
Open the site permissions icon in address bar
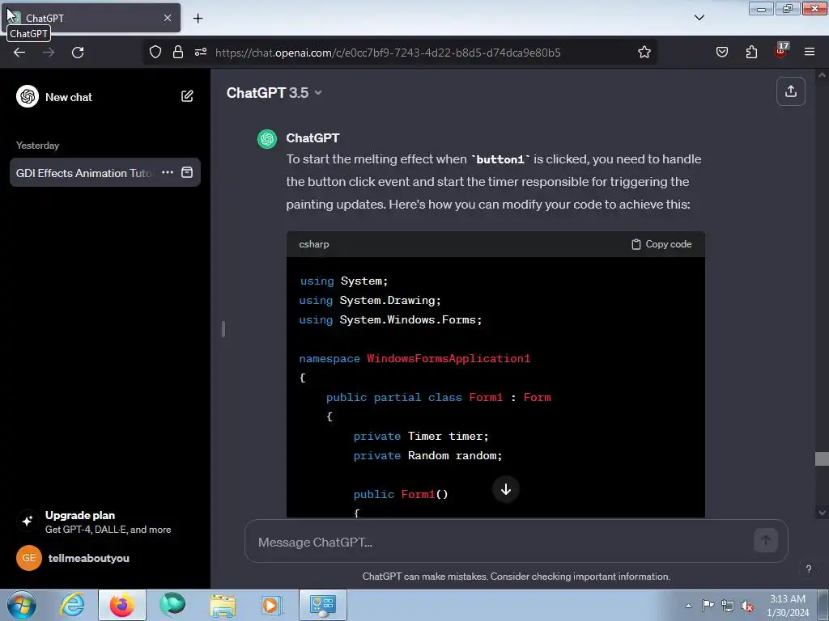point(201,53)
